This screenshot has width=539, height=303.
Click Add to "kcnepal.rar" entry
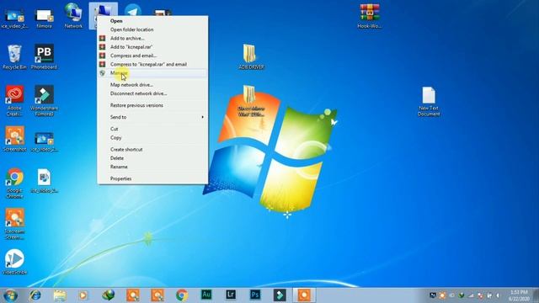click(152, 47)
